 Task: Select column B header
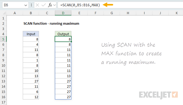31,13
